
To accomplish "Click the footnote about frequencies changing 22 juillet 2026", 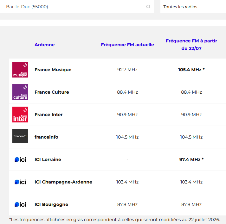I will [x=115, y=220].
